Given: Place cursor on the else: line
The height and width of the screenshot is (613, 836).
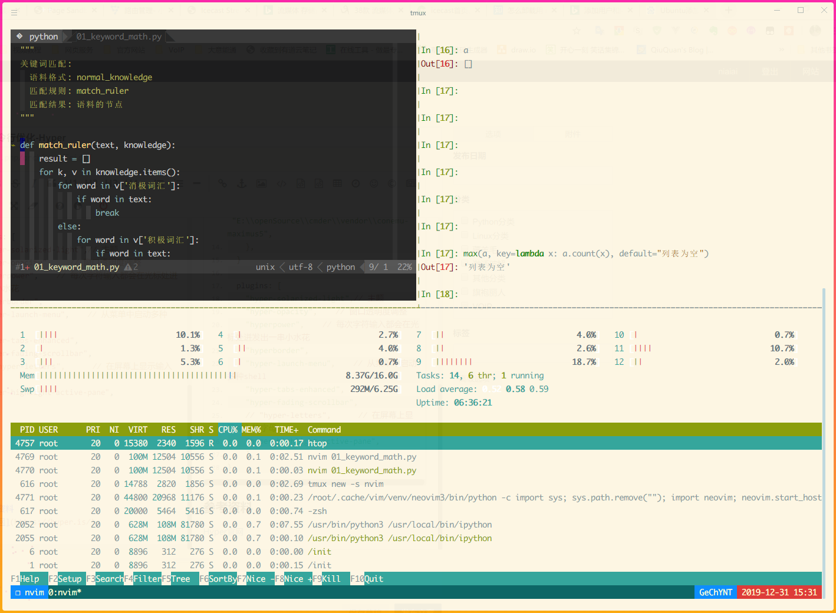Looking at the screenshot, I should (x=70, y=226).
